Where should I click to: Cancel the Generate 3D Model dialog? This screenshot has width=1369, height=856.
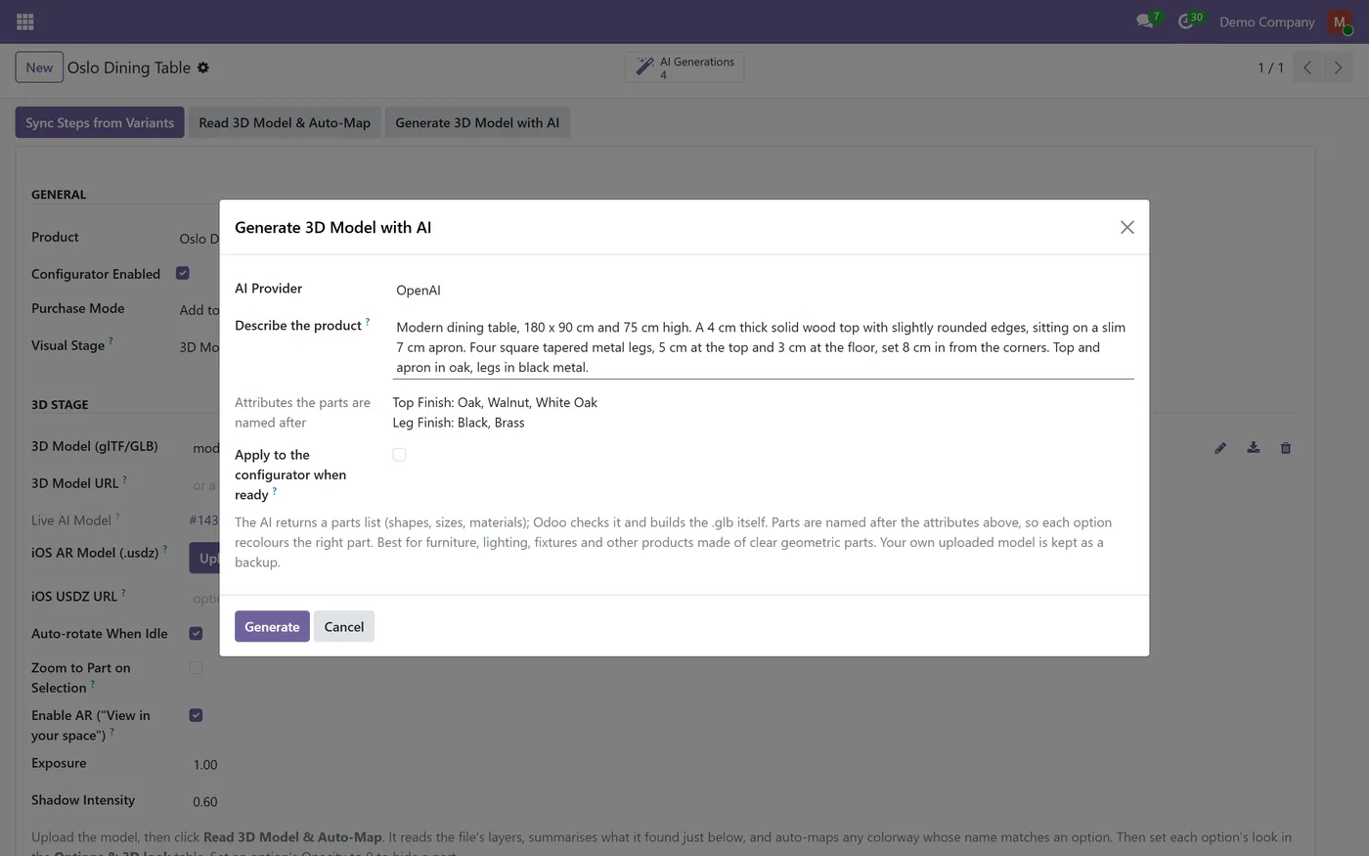coord(344,626)
